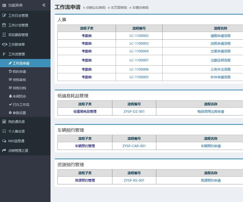Click the 我的通讯录 contacts icon

click(4, 122)
